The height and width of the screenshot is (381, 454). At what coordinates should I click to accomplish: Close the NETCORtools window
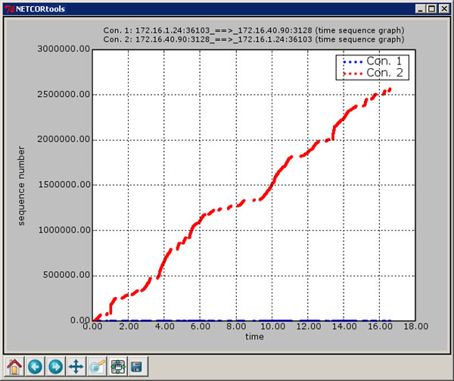(444, 9)
